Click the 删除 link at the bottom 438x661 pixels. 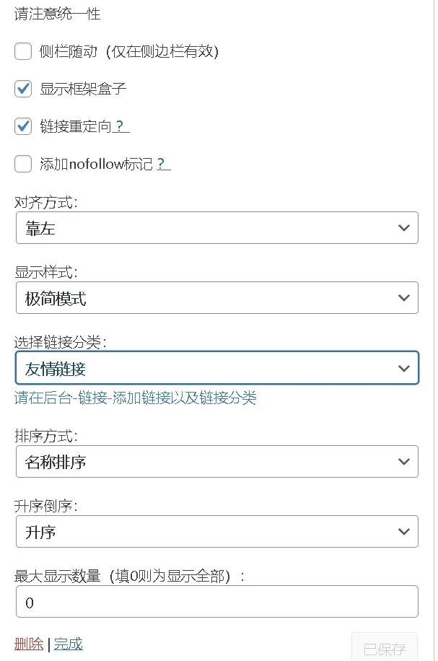coord(27,644)
